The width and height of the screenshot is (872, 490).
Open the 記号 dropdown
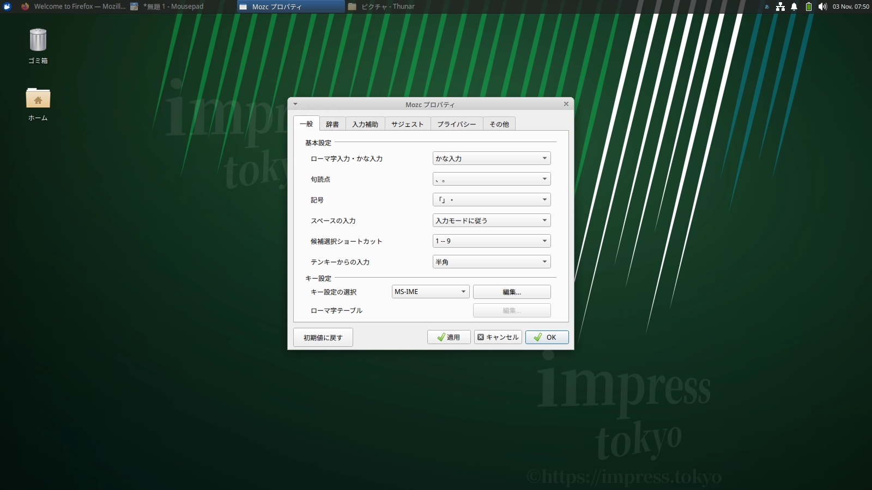(x=492, y=200)
